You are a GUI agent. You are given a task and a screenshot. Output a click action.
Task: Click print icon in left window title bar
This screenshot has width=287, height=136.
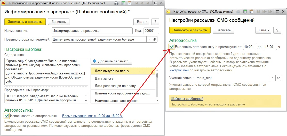[116, 3]
